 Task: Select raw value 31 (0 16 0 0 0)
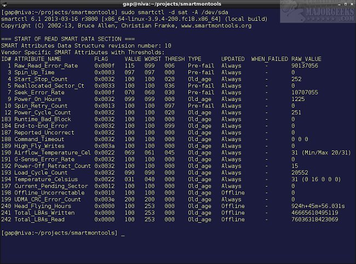coord(316,179)
